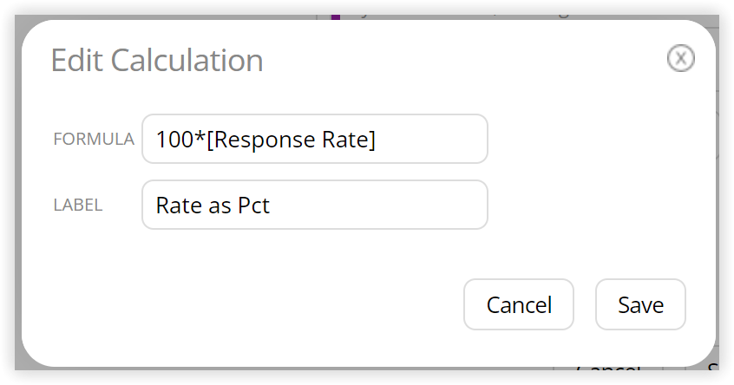Click the '100*' portion of the formula

click(180, 140)
